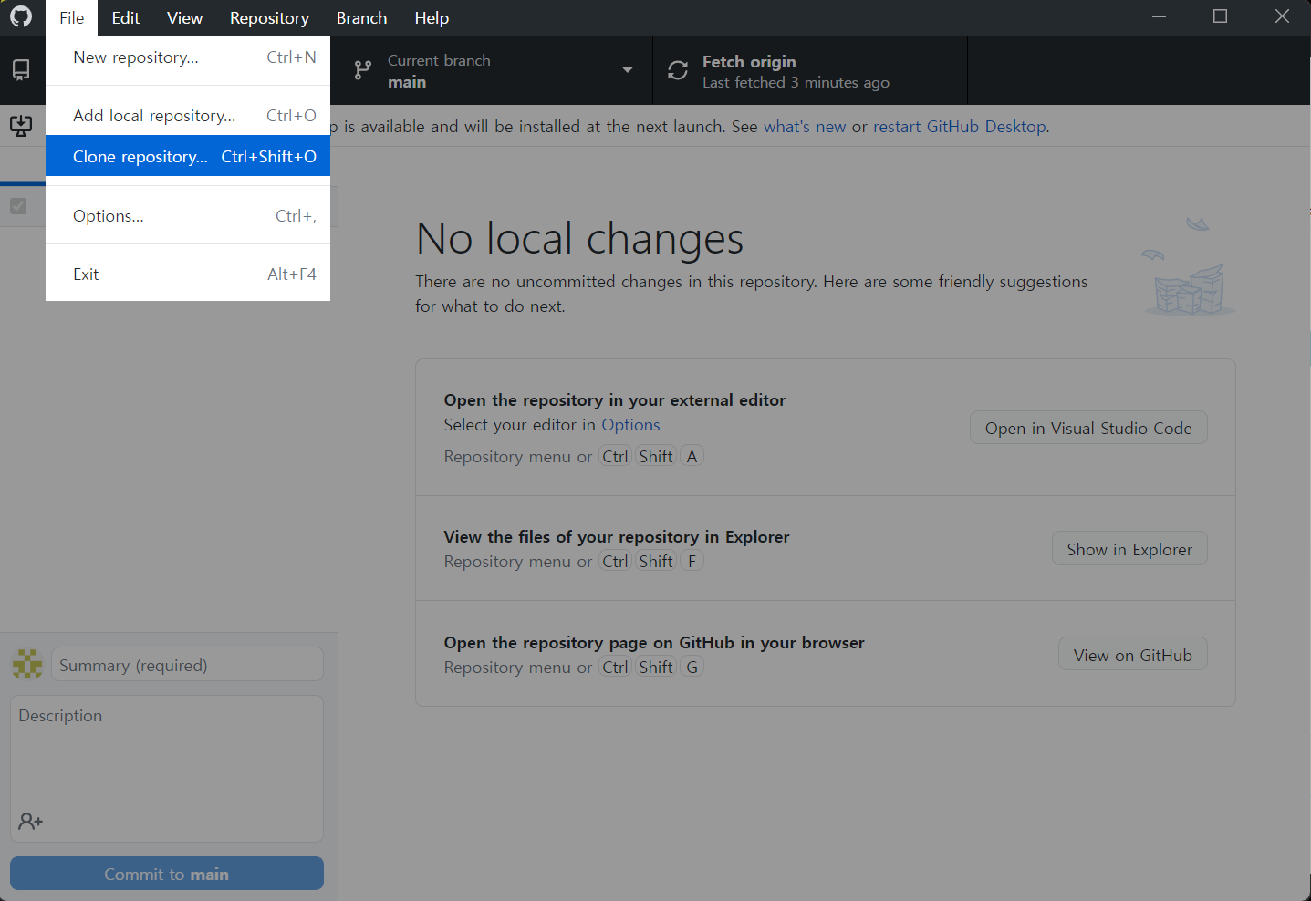This screenshot has height=901, width=1311.
Task: Choose New repository... from File menu
Action: click(x=188, y=57)
